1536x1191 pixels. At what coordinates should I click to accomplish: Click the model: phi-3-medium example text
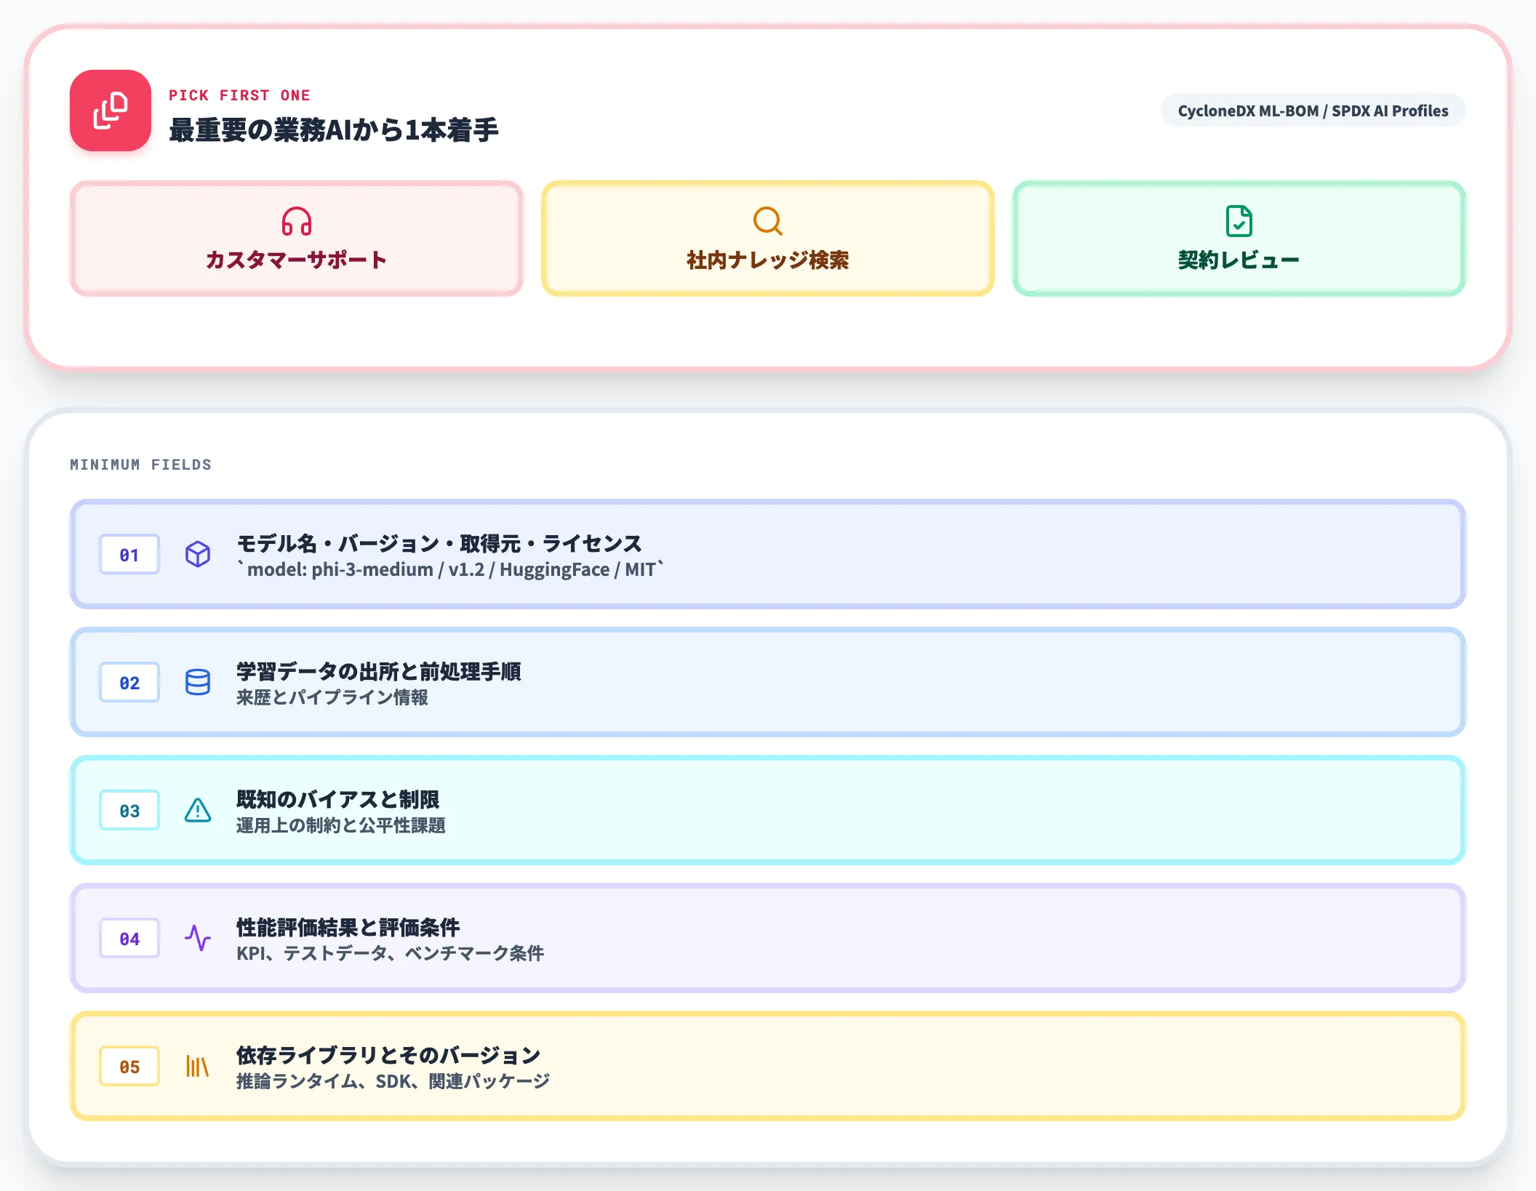(x=450, y=569)
